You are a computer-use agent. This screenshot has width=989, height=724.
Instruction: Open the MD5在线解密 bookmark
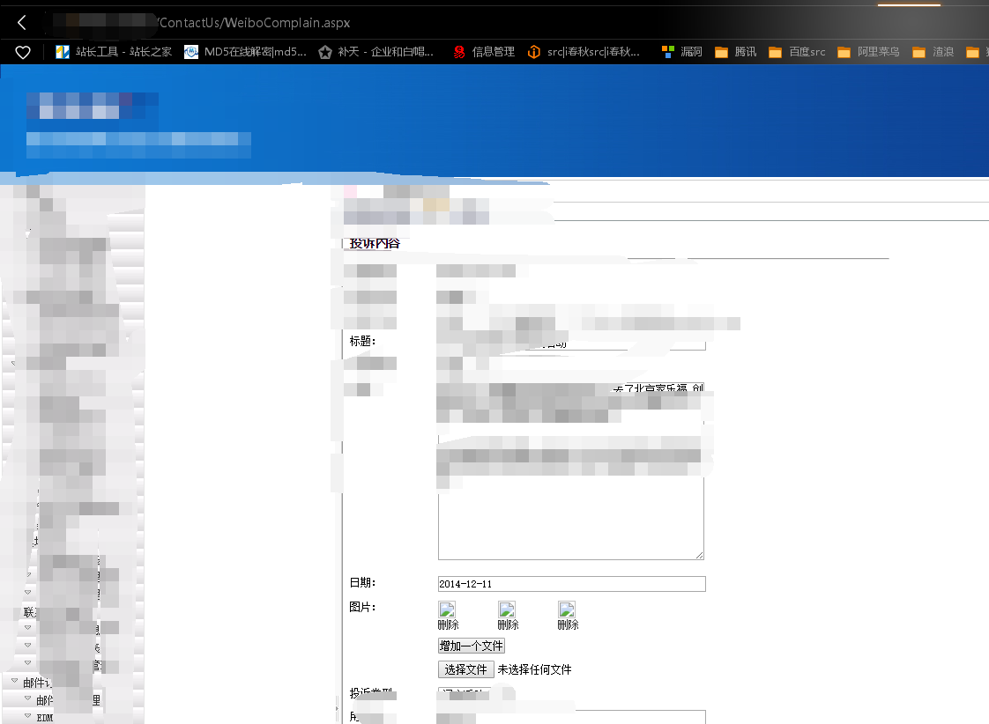click(246, 52)
